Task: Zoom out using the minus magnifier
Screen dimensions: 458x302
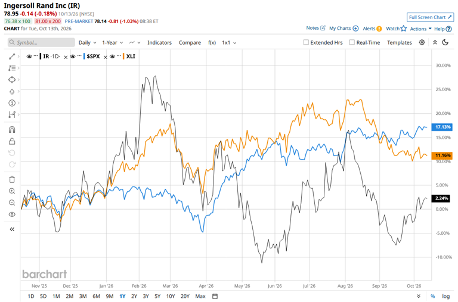Action: [12, 203]
